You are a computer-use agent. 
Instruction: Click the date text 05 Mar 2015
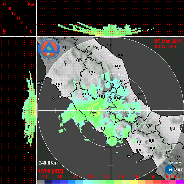pos(168,41)
